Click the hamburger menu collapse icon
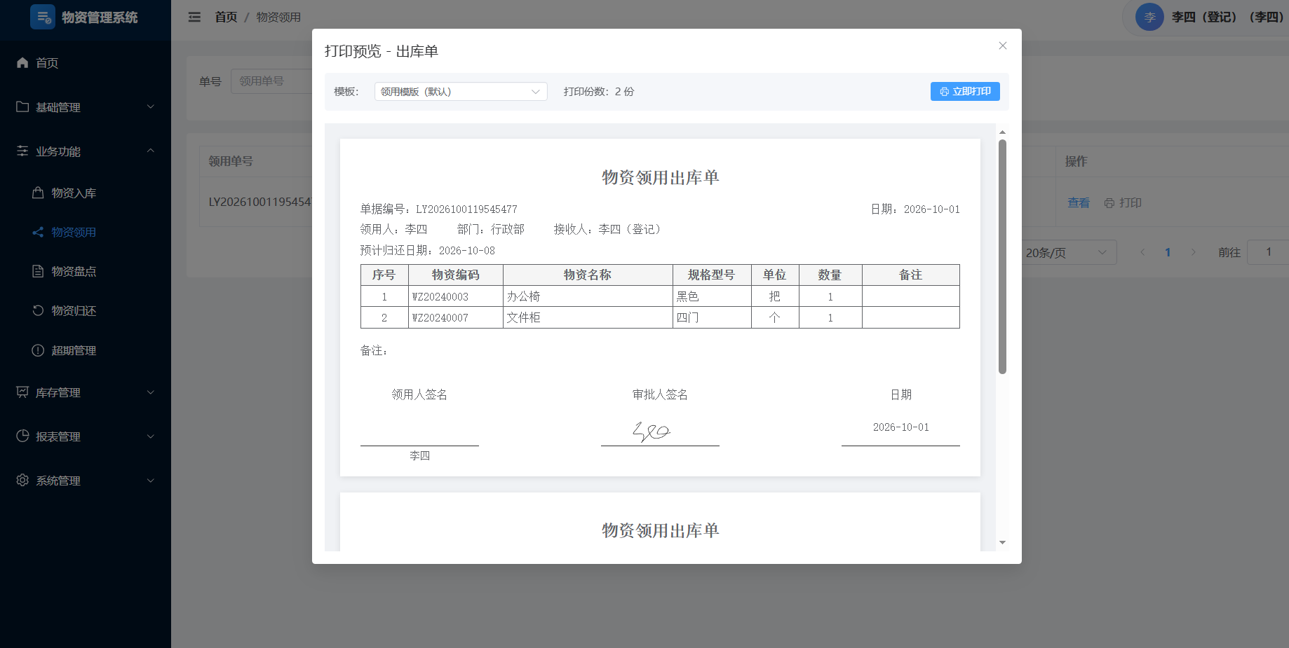 point(194,17)
